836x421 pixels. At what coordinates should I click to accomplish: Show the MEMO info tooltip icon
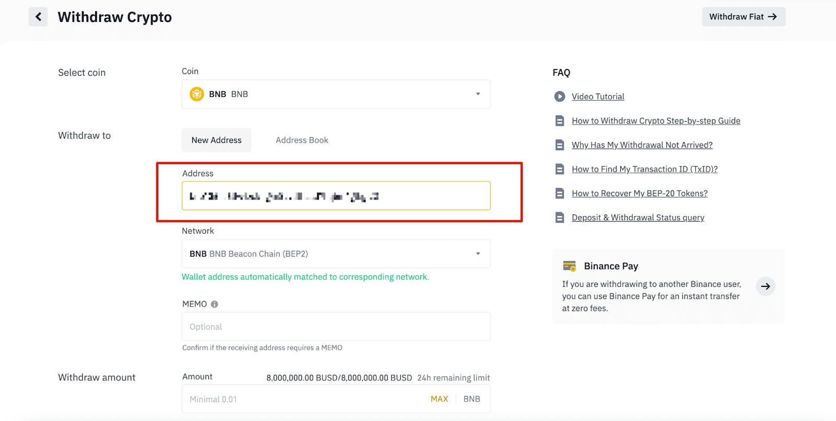click(214, 304)
